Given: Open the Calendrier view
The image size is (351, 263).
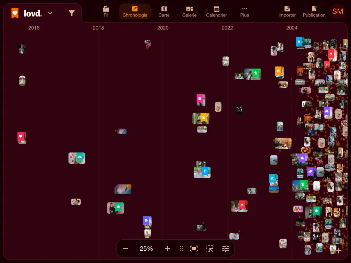Looking at the screenshot, I should tap(217, 12).
